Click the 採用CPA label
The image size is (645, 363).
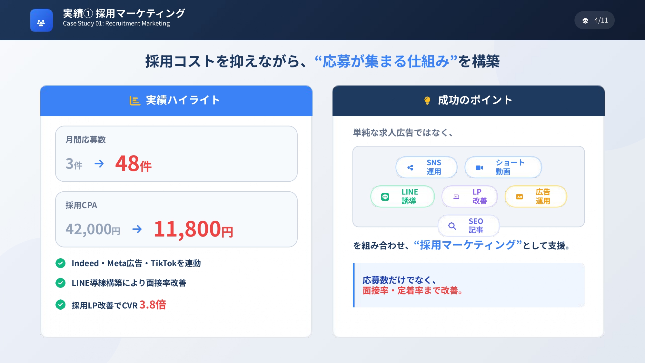click(x=81, y=205)
